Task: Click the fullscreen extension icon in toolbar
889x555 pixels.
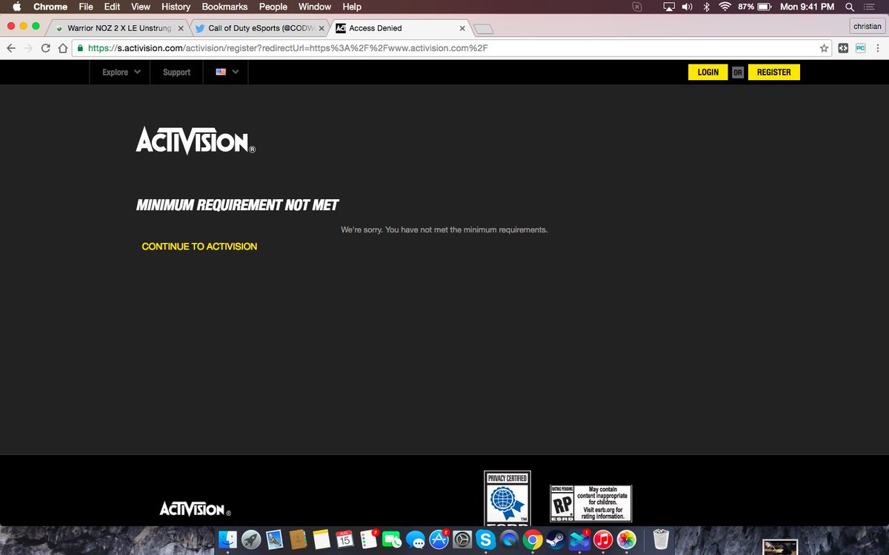Action: coord(843,48)
